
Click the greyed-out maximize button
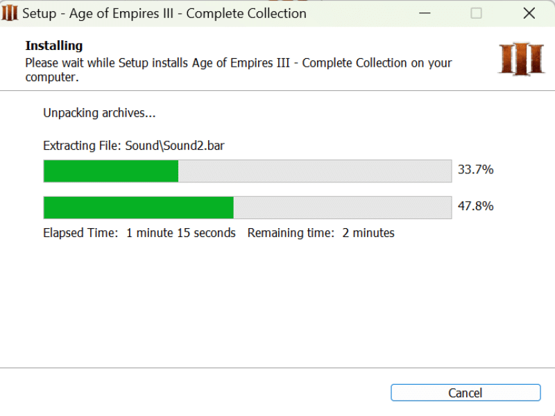tap(476, 13)
